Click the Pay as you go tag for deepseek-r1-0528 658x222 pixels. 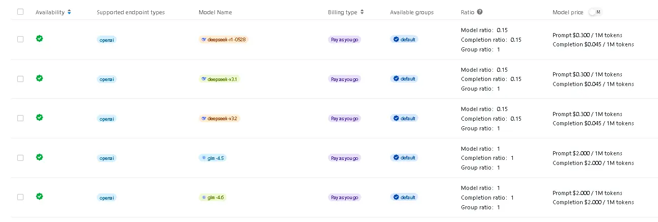click(x=345, y=39)
